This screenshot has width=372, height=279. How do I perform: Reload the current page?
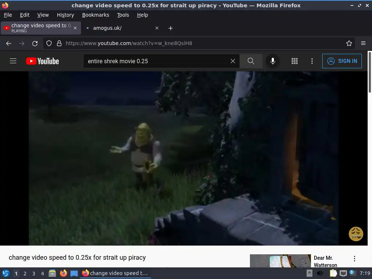[35, 44]
